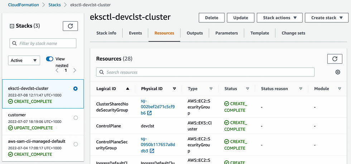
Task: Refresh the Resources table
Action: [335, 59]
